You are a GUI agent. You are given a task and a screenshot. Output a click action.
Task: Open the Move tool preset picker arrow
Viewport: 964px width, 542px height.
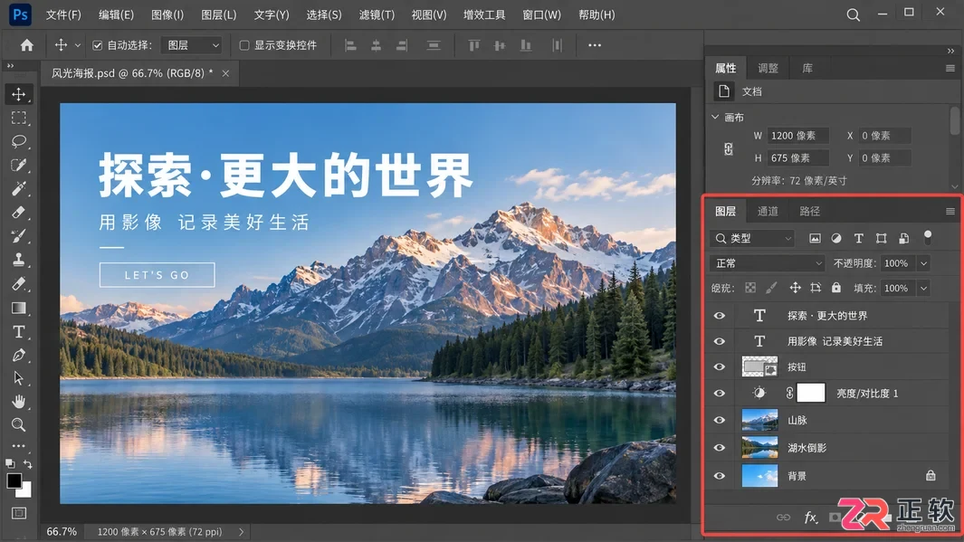click(x=78, y=45)
